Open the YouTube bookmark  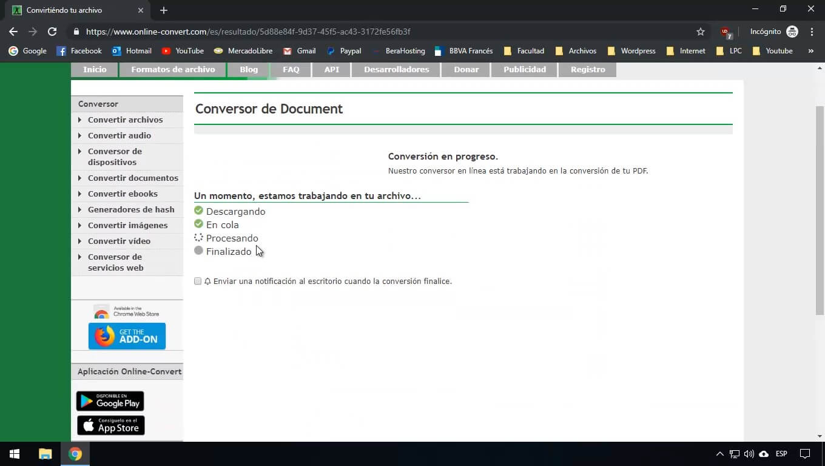pyautogui.click(x=182, y=51)
